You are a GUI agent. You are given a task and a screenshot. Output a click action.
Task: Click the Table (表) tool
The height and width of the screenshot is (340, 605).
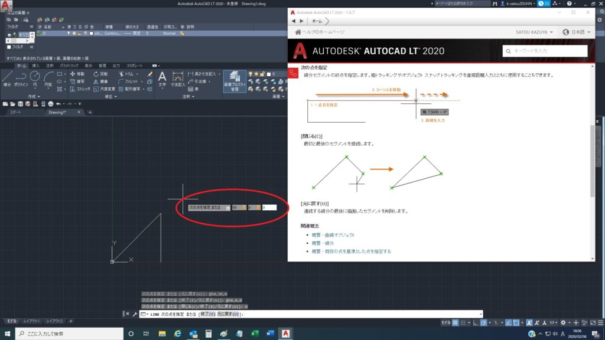tap(193, 89)
